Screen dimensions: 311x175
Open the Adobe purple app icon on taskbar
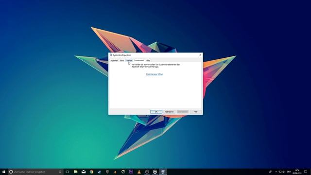pyautogui.click(x=131, y=172)
